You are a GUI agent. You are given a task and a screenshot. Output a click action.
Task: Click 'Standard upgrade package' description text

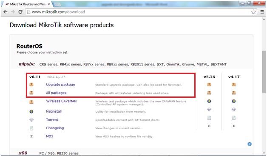139,85
